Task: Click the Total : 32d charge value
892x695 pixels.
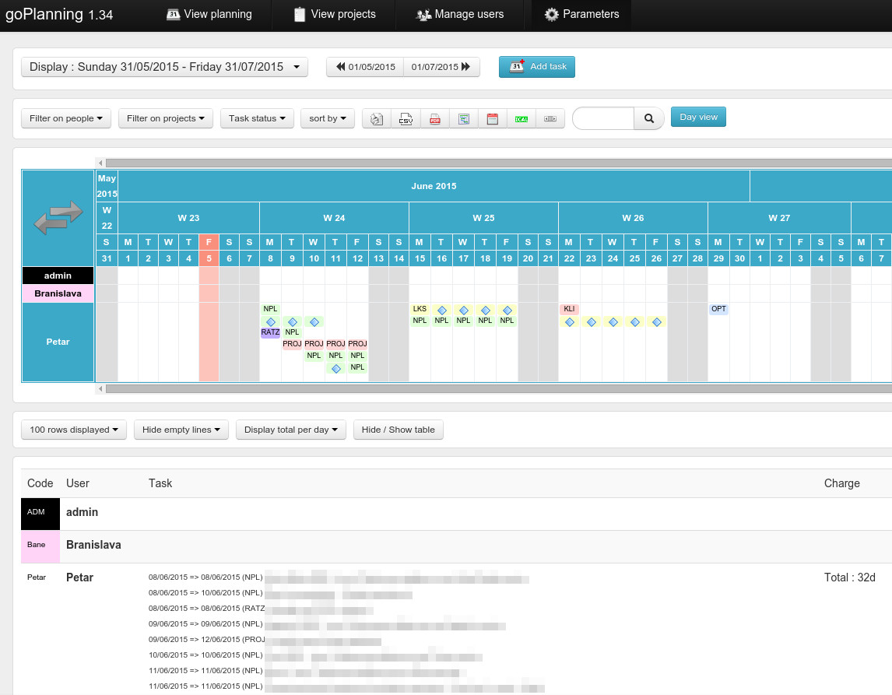Action: click(x=849, y=577)
